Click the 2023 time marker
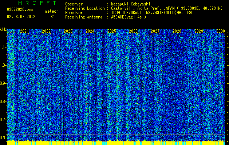Screen dimensions: 229x145 click(x=68, y=31)
